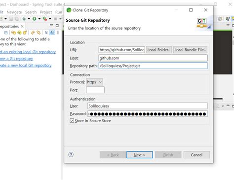Open the Navigate menu
Screen dimensions: 234x180
[14, 12]
